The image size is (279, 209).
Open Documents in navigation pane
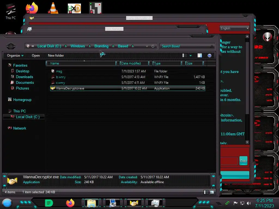tap(25, 82)
